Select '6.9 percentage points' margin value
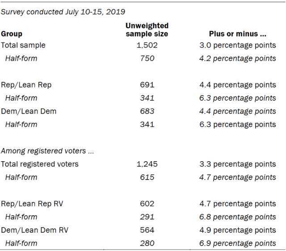286x251 pixels. point(237,243)
